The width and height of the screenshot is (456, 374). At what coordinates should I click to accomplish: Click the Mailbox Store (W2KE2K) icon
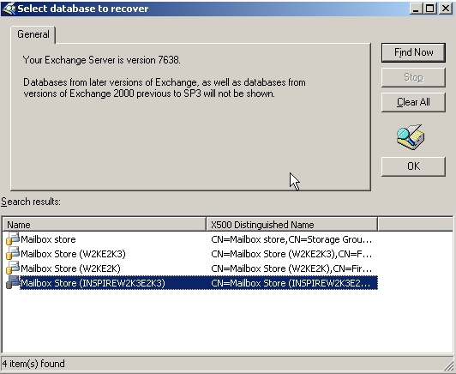point(13,268)
